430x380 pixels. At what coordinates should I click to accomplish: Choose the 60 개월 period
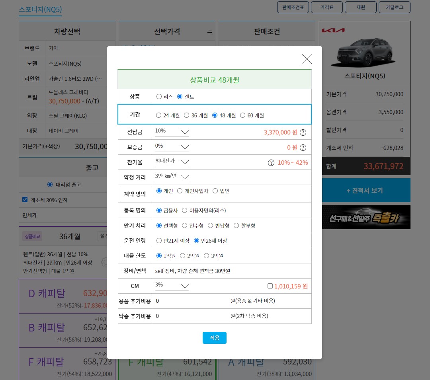(243, 115)
